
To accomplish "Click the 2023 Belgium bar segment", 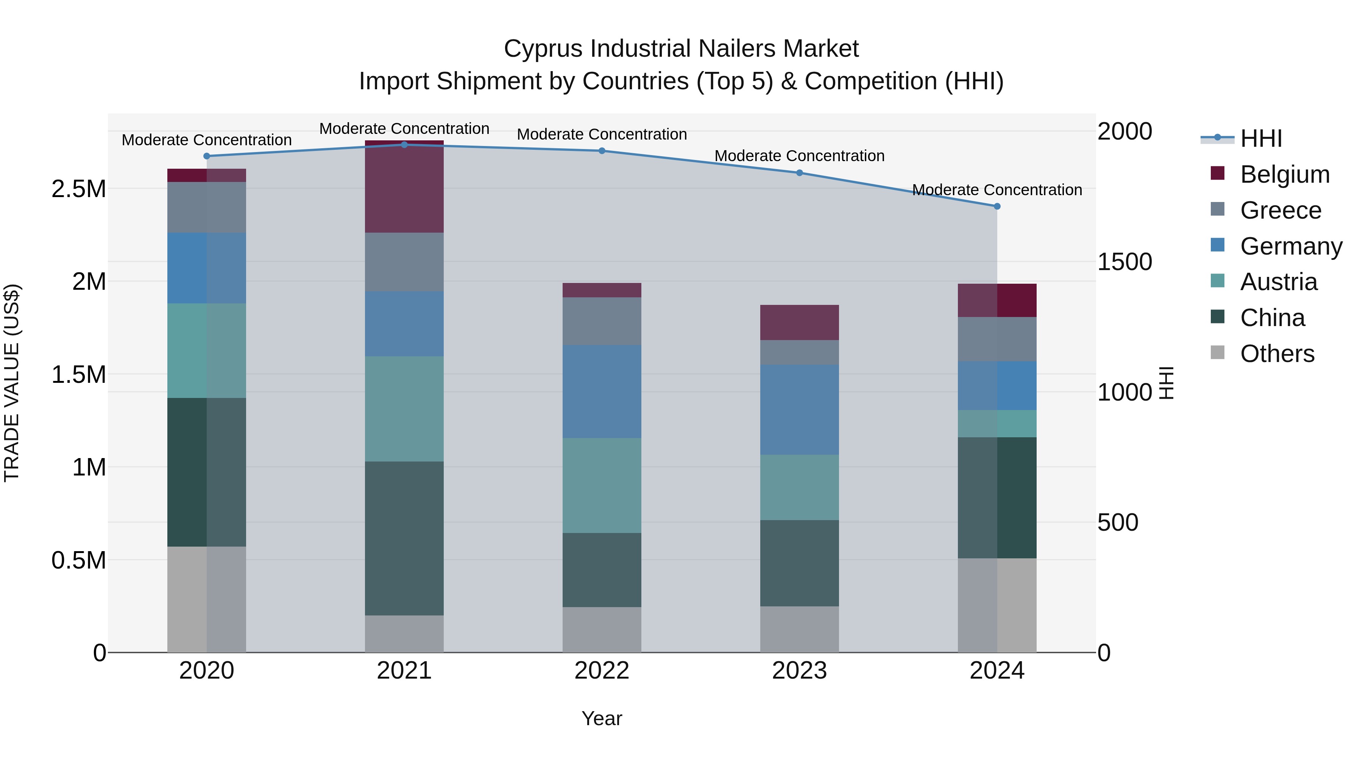I will (x=800, y=322).
